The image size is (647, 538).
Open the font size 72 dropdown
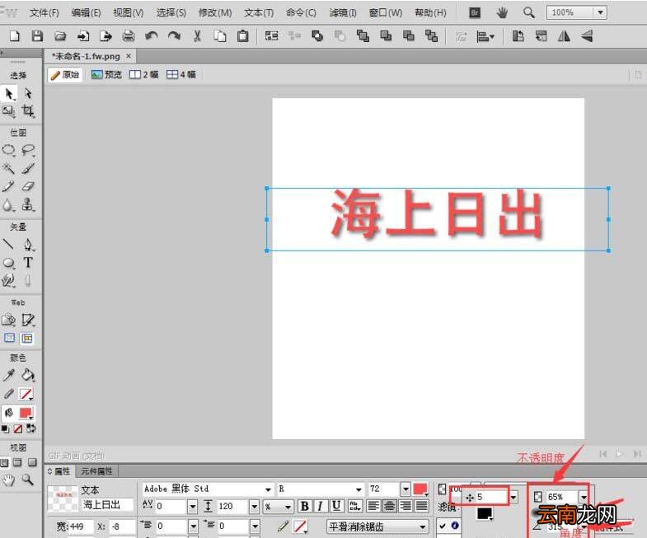click(x=406, y=489)
